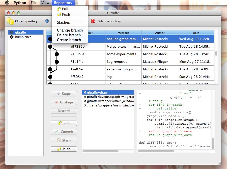Select commit 1ae02ac hash cell

click(87, 69)
